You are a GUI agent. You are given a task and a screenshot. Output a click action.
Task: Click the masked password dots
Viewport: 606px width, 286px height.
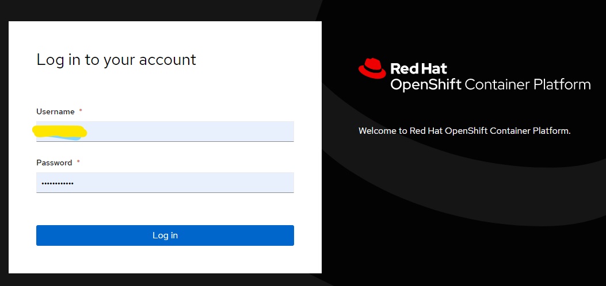point(58,183)
